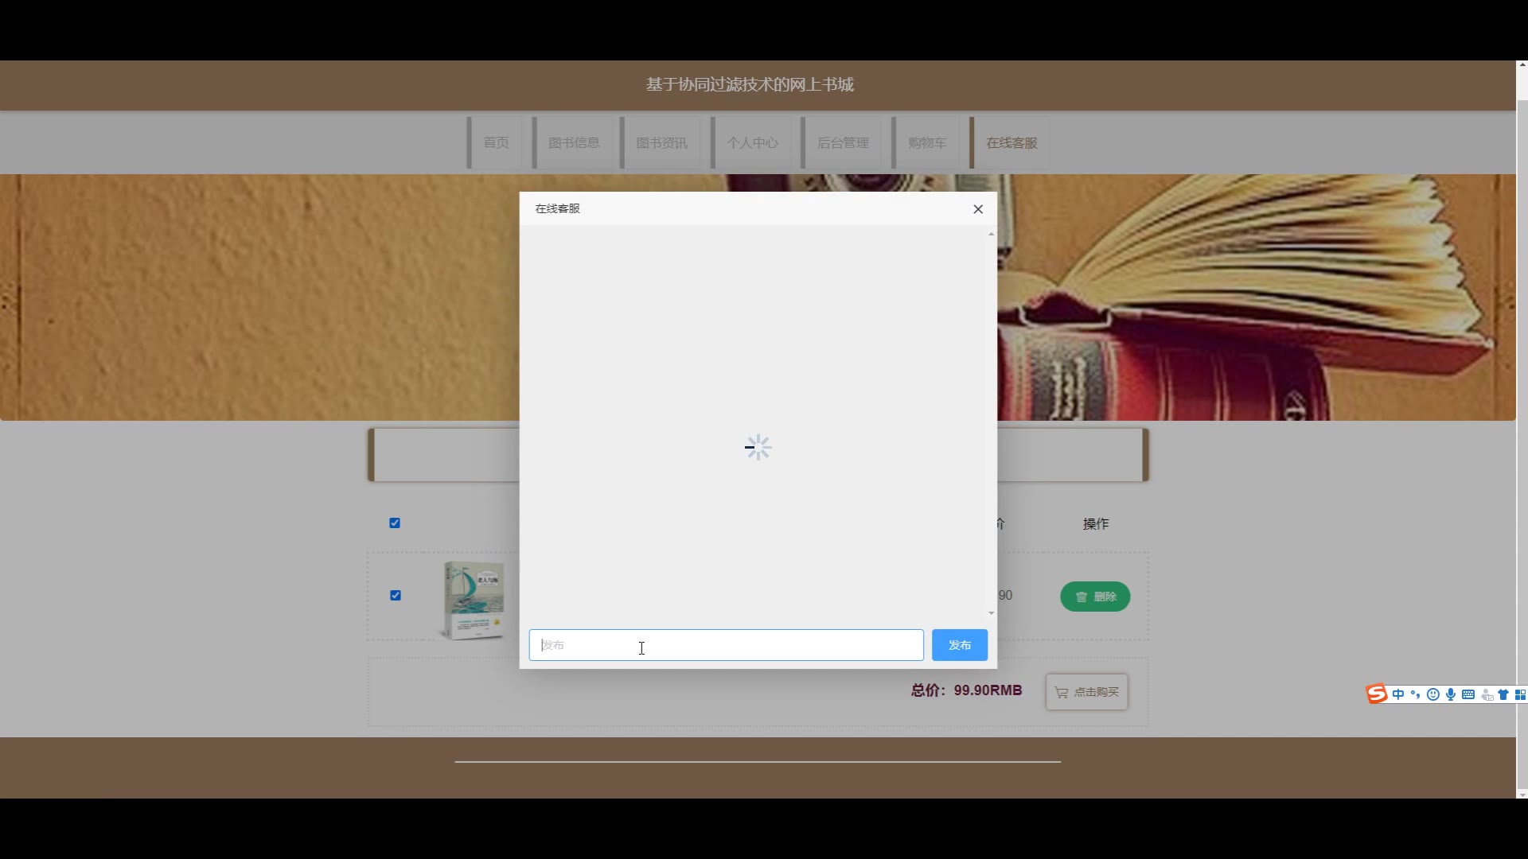Open Sogou account login icon
The height and width of the screenshot is (859, 1528).
[1486, 695]
